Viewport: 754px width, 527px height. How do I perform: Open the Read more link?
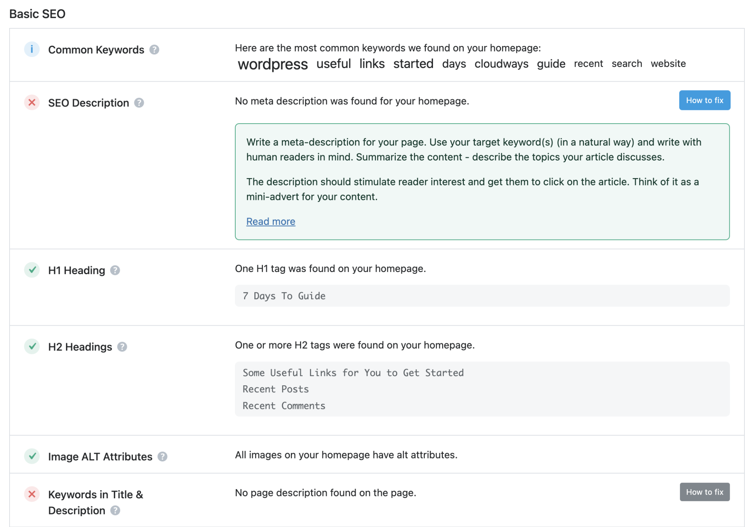coord(271,222)
